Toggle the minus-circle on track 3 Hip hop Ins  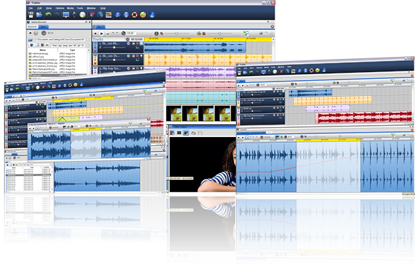pos(129,68)
